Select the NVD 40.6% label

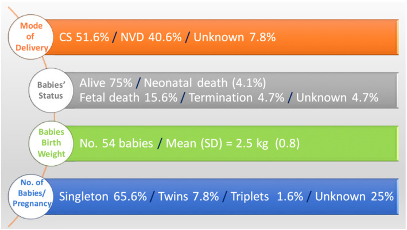(x=151, y=37)
